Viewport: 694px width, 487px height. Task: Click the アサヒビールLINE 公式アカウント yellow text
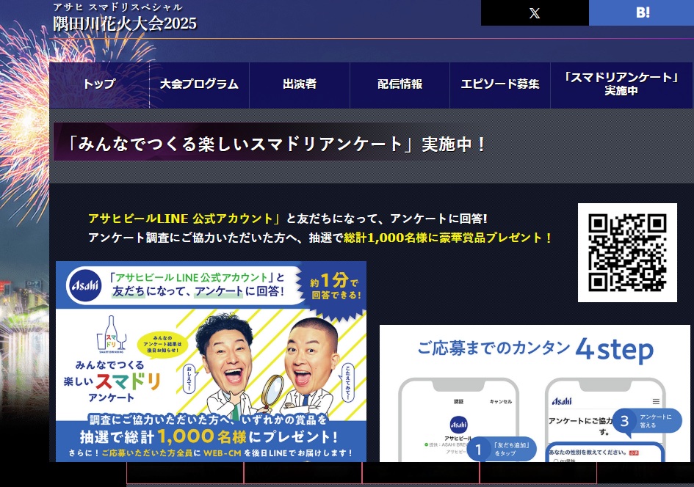point(184,219)
